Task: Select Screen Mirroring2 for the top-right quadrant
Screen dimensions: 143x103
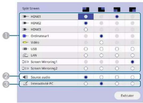Action: point(101,68)
